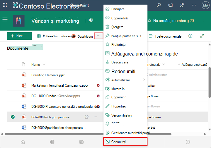Image resolution: width=211 pixels, height=148 pixels.
Task: Click the Vânzări și marketing site logo
Action: [18, 21]
